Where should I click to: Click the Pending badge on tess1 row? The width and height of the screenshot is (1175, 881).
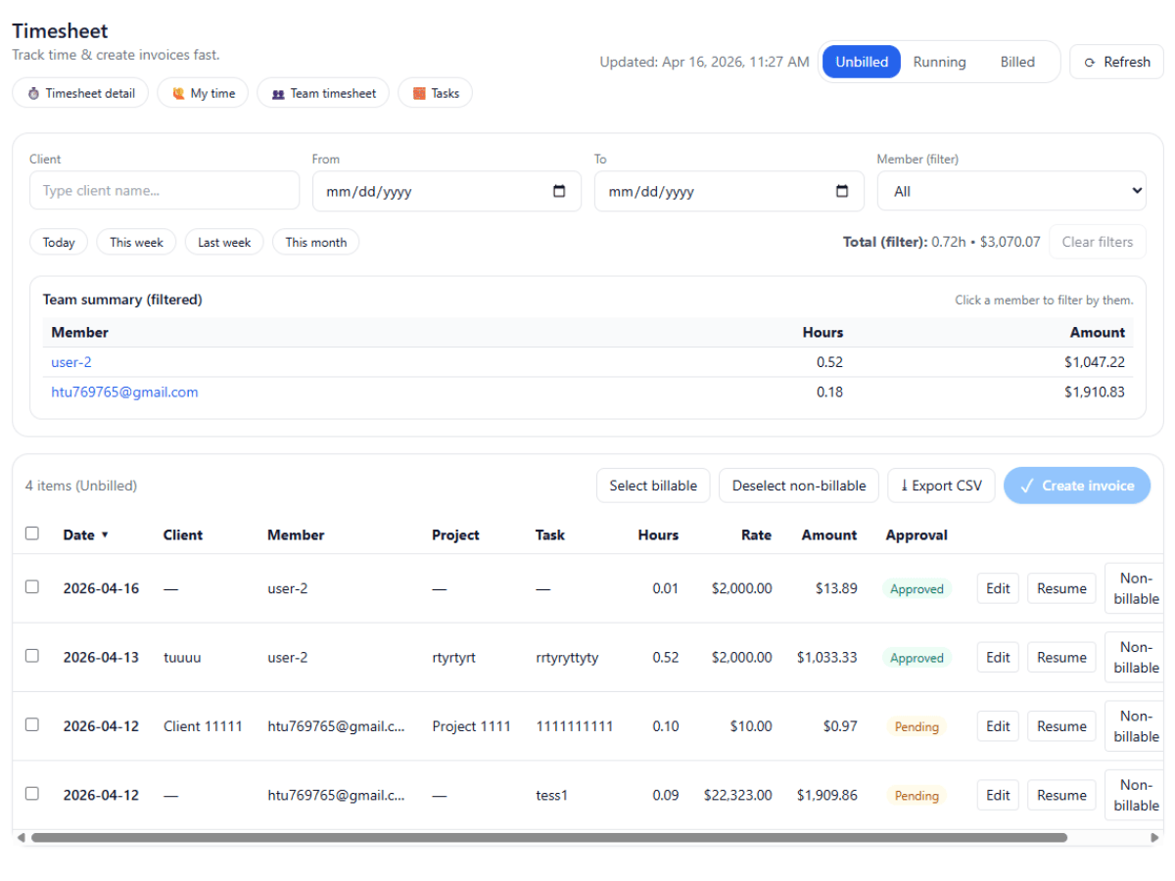916,796
